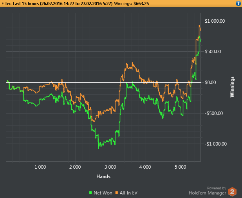Click the 1 000 hands axis tick
Screen dimensions: 242x198
coord(40,167)
